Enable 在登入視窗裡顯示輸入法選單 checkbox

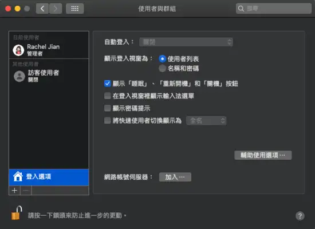[108, 96]
